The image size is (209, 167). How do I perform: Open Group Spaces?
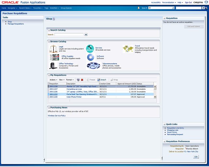66,8
